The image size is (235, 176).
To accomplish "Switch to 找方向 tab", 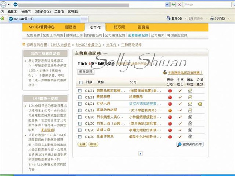I will (x=119, y=27).
